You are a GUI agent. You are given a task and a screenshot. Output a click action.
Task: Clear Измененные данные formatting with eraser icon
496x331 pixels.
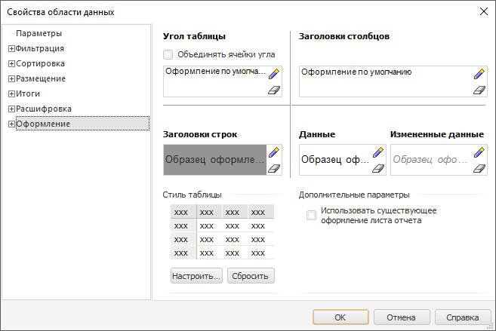pos(479,168)
